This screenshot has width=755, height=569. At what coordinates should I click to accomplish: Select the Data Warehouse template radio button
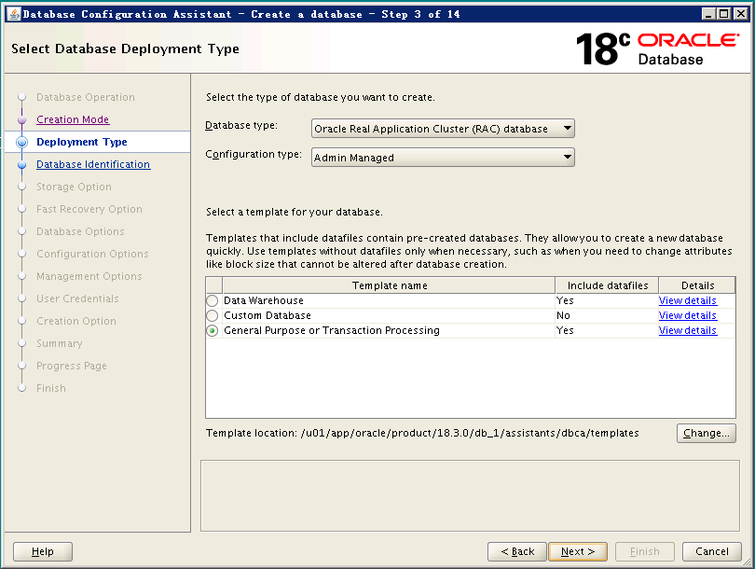click(212, 300)
